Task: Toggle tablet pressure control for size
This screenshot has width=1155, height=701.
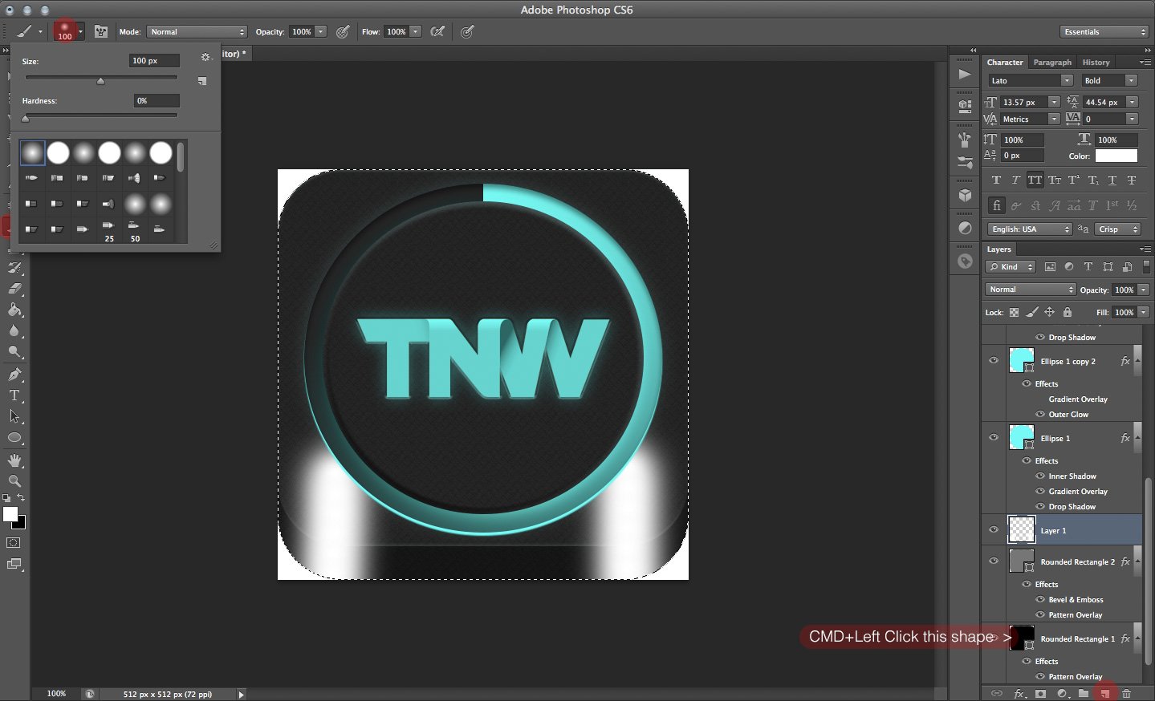Action: 467,32
